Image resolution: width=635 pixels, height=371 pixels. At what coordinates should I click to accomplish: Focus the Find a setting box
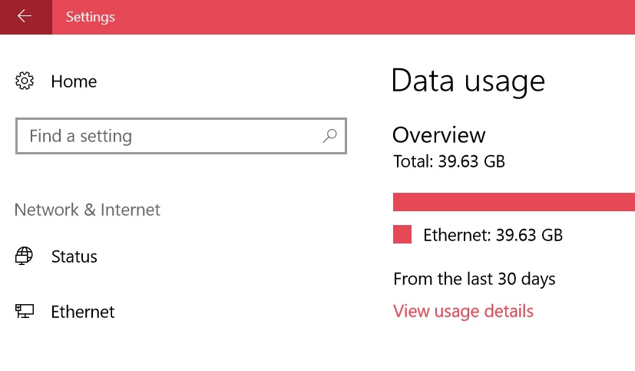(x=181, y=136)
